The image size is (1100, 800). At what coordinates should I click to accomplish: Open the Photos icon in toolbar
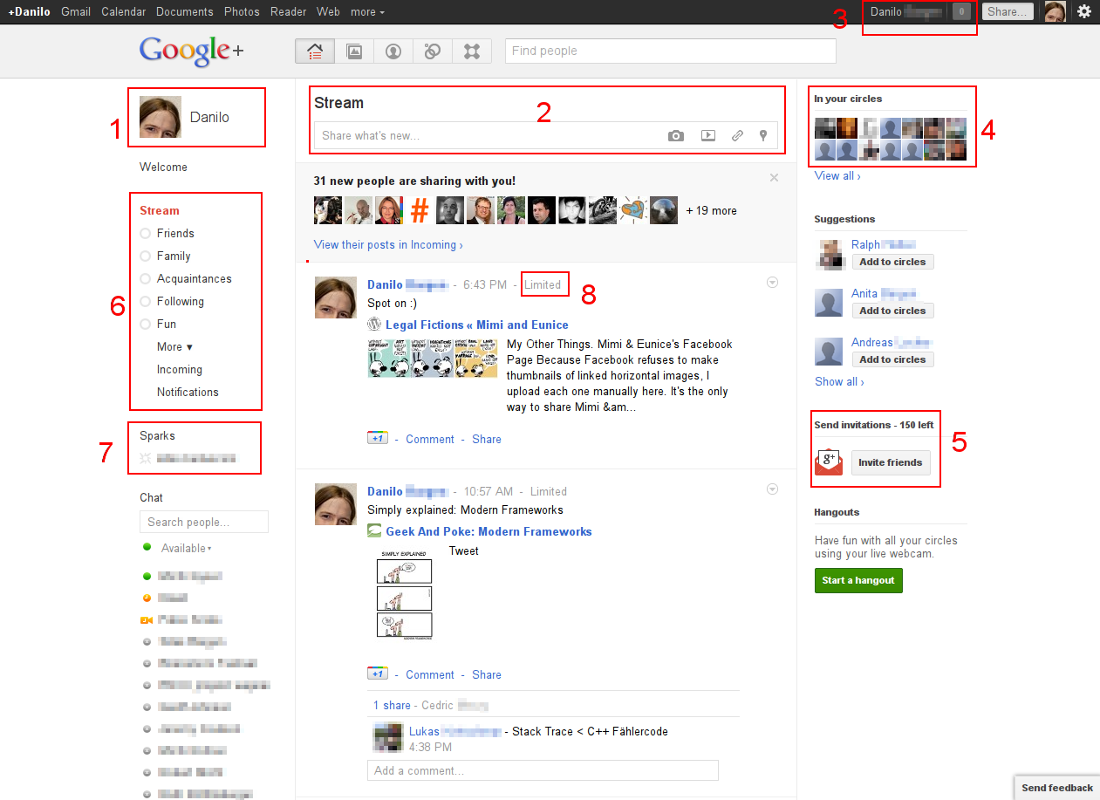(354, 51)
